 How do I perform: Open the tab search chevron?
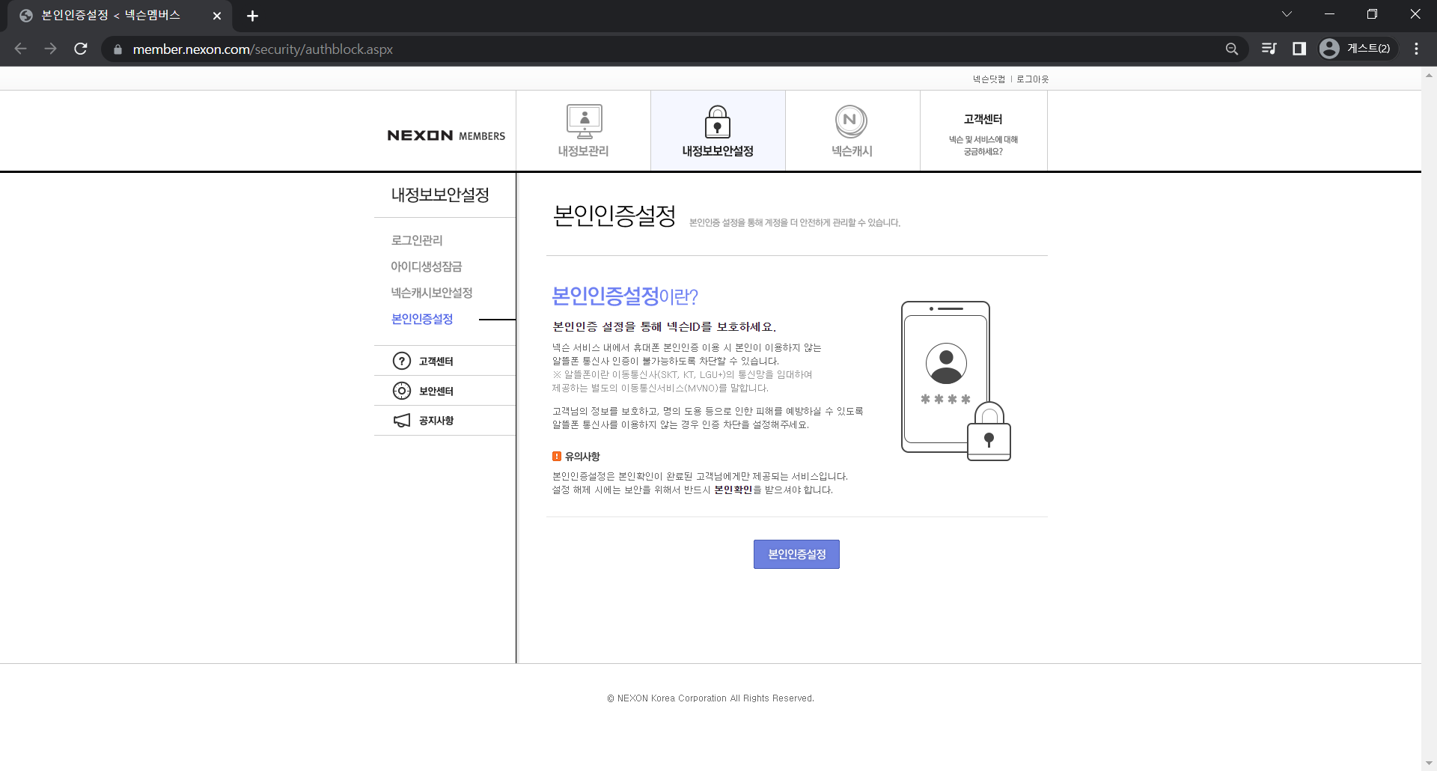coord(1287,14)
